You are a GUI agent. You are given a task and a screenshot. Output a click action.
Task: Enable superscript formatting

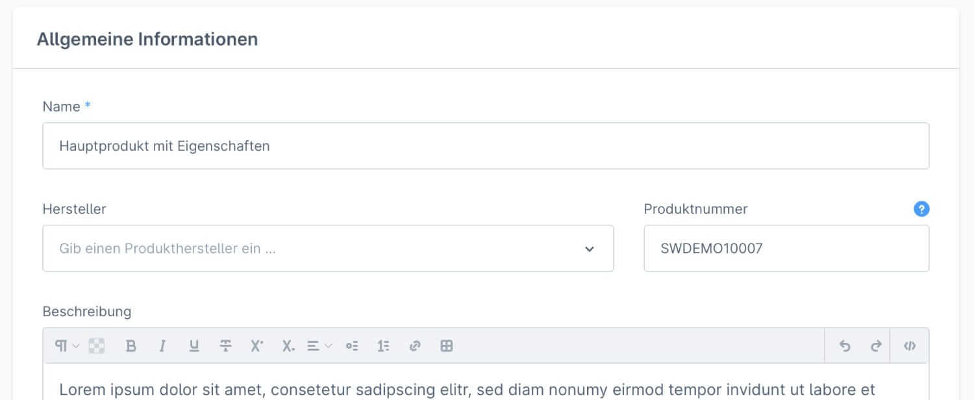(255, 345)
